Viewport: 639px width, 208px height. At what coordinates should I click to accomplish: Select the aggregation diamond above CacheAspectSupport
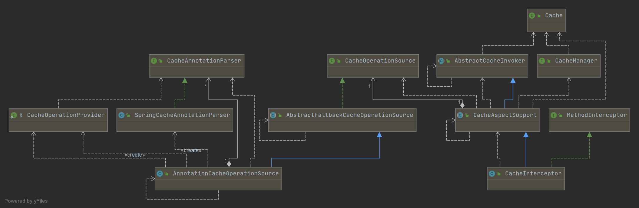[462, 105]
